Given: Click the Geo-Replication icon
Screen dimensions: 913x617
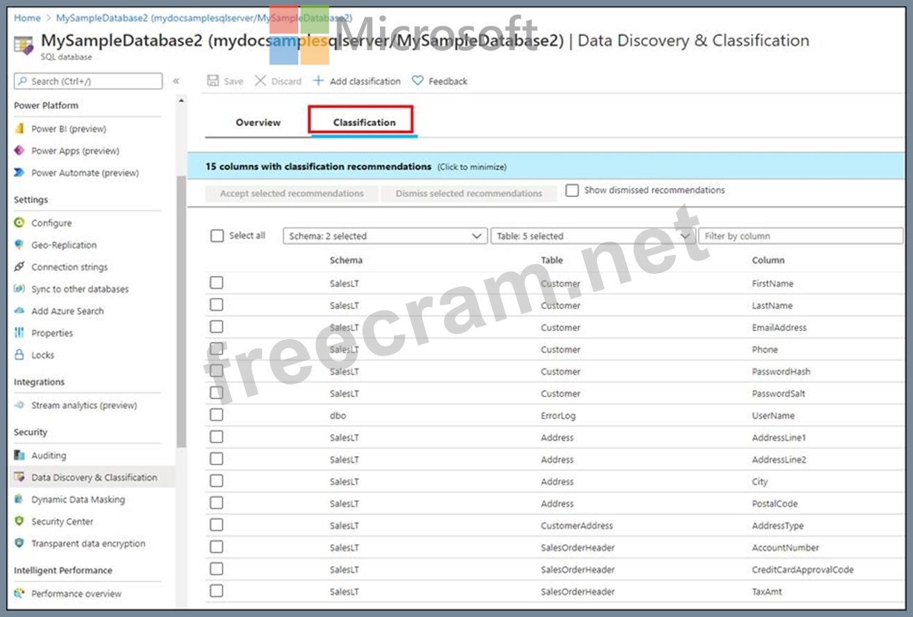Looking at the screenshot, I should (x=19, y=245).
